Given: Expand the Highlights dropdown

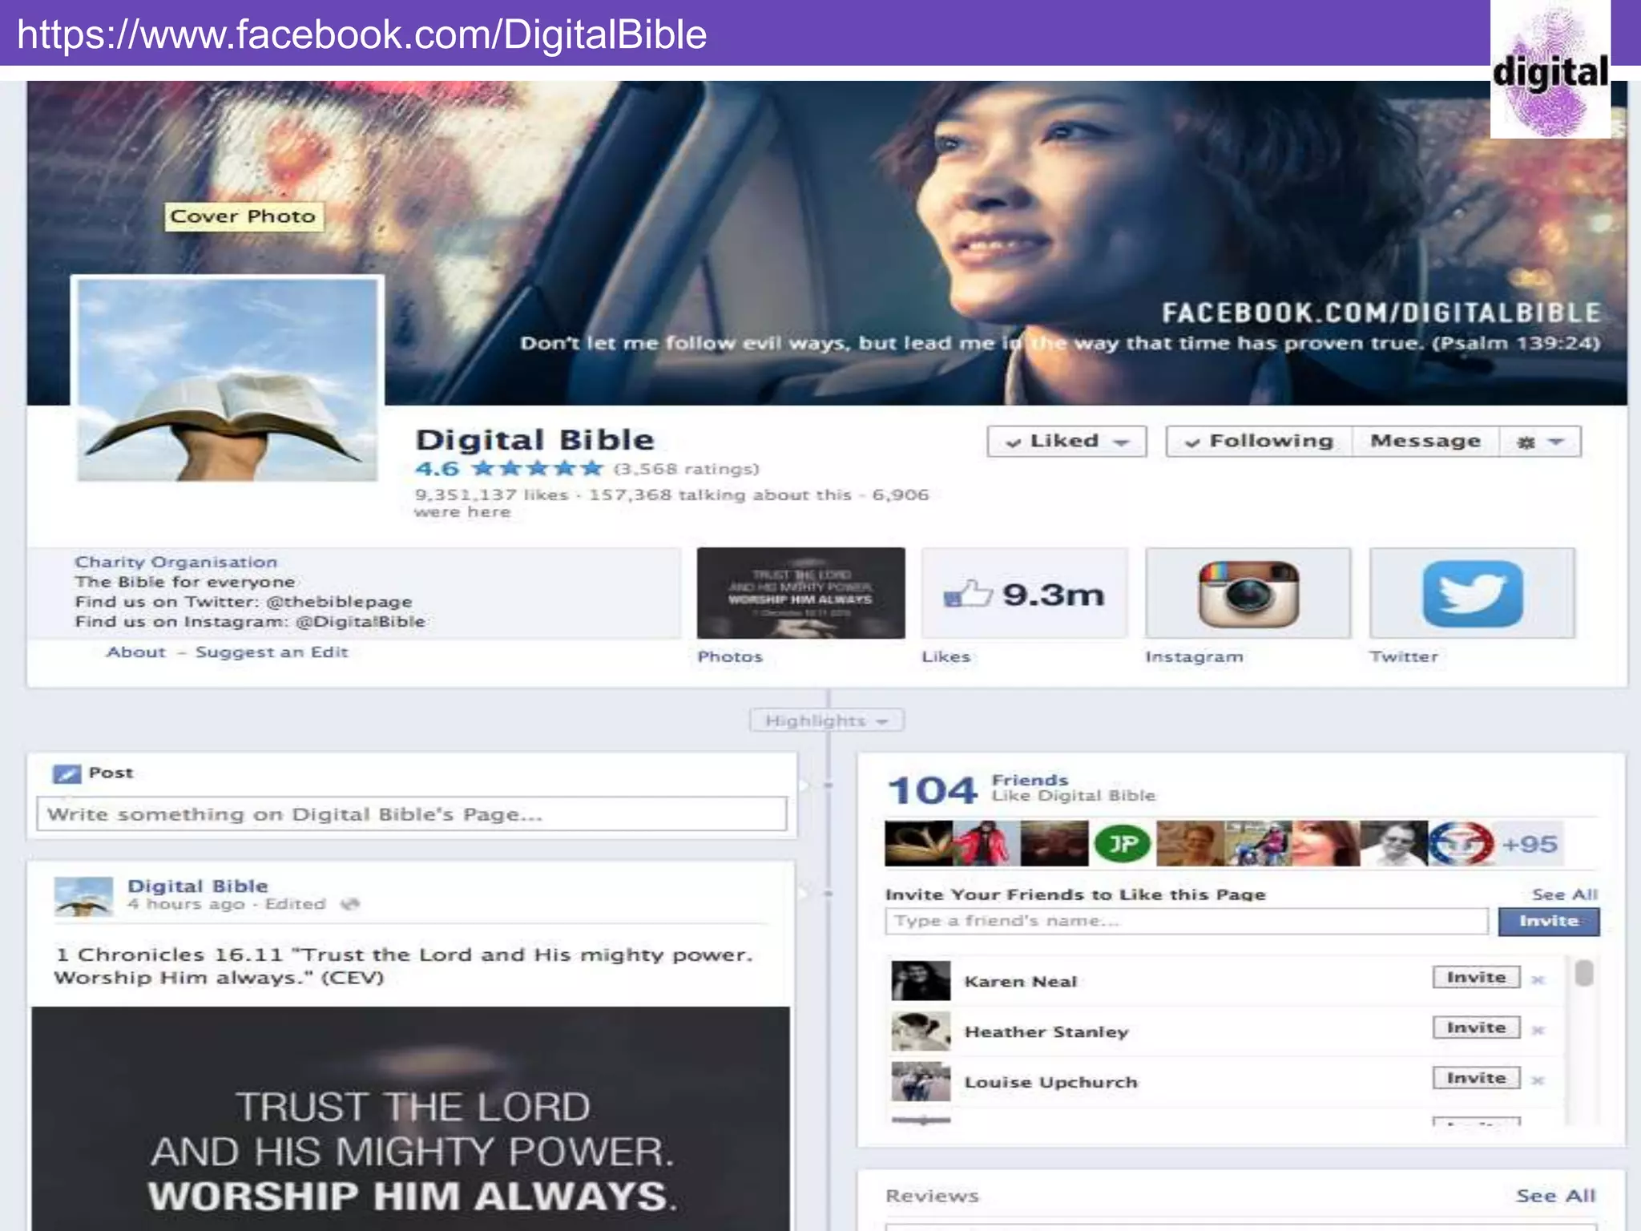Looking at the screenshot, I should point(826,720).
